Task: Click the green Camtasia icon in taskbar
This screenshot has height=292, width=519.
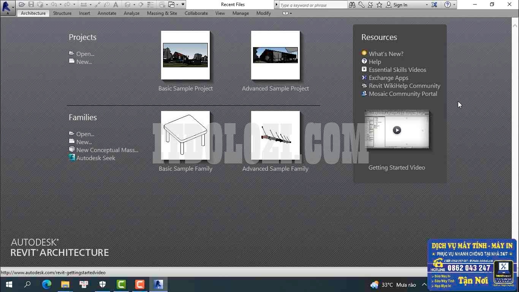Action: [x=121, y=284]
